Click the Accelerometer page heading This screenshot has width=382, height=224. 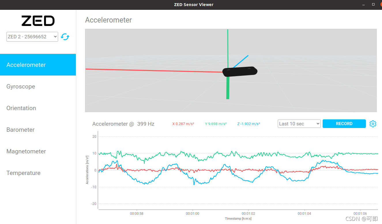tap(108, 20)
